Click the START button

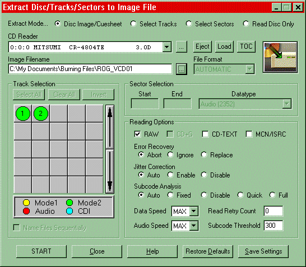pos(41,251)
